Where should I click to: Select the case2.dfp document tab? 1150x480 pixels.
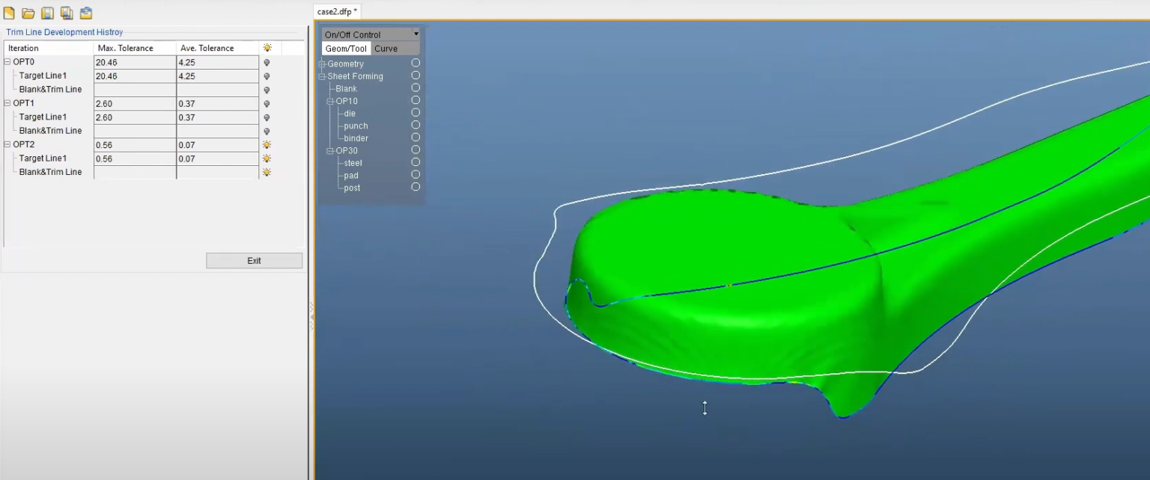click(334, 11)
